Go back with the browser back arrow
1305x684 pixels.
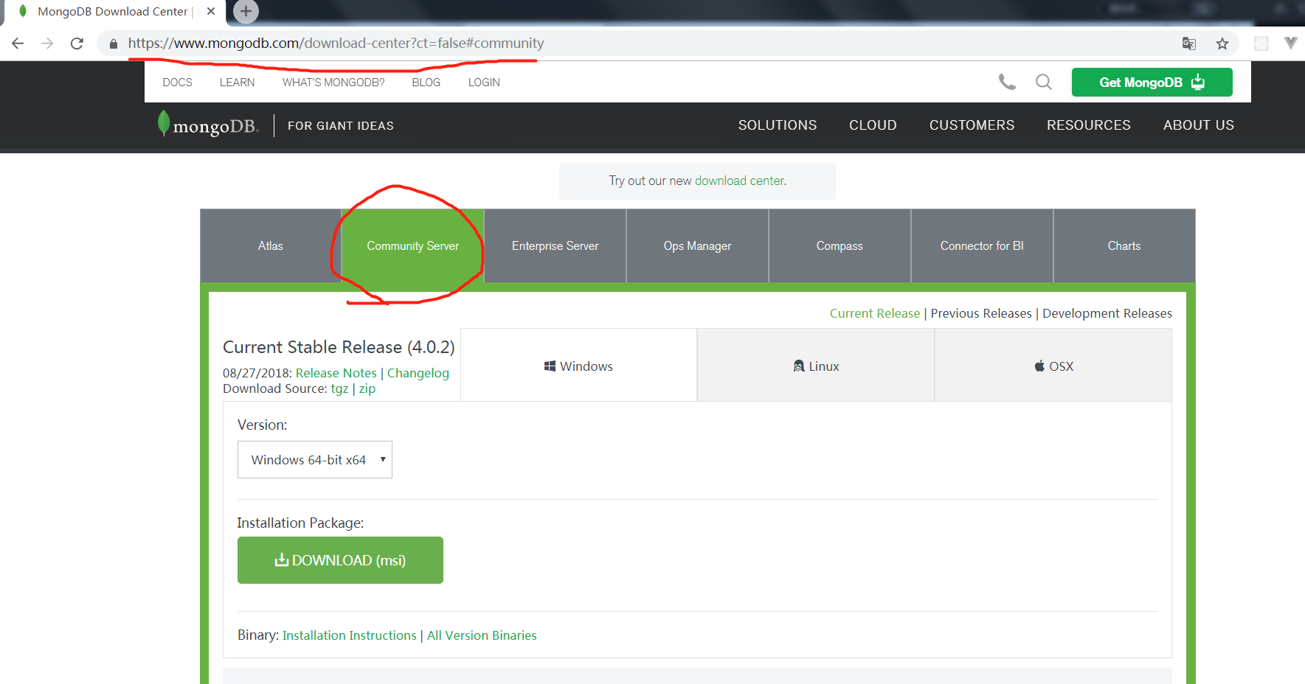tap(18, 43)
